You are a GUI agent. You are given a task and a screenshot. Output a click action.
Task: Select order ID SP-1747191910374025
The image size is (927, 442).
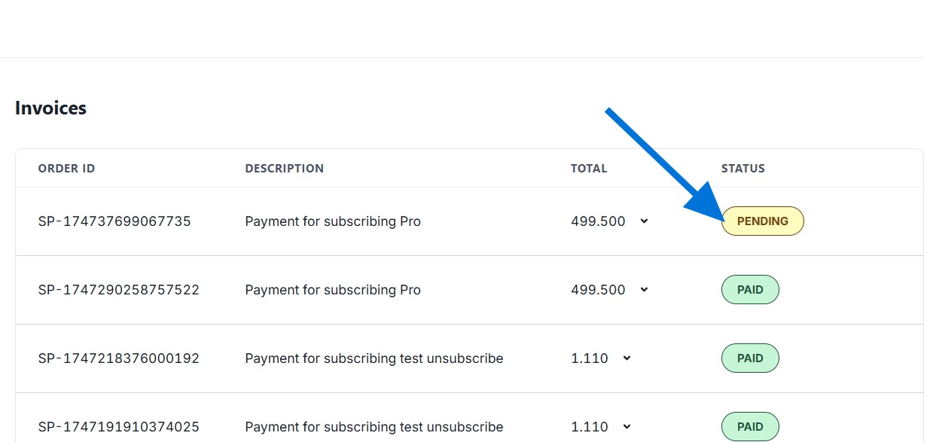[119, 427]
